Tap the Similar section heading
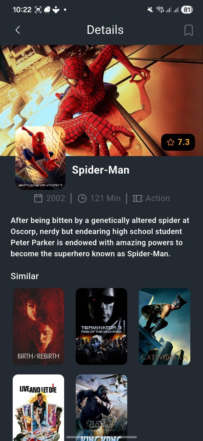Image resolution: width=203 pixels, height=441 pixels. 25,276
